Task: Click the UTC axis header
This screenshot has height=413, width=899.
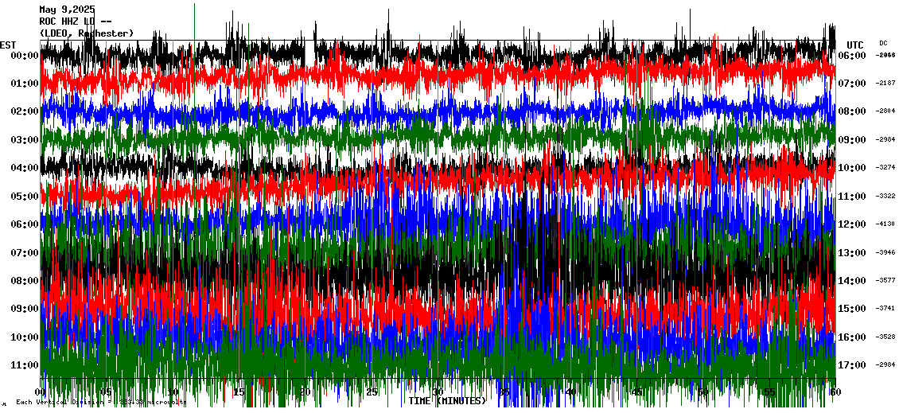Action: coord(855,45)
